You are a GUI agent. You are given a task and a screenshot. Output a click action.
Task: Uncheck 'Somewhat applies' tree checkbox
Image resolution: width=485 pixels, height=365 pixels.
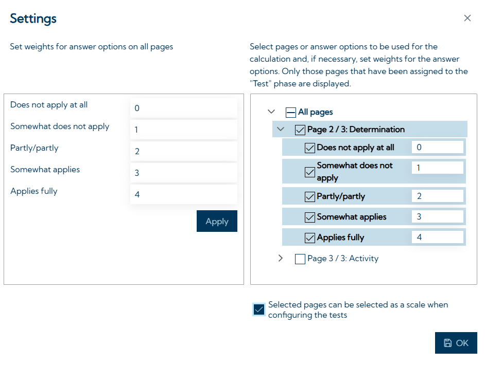(x=309, y=217)
